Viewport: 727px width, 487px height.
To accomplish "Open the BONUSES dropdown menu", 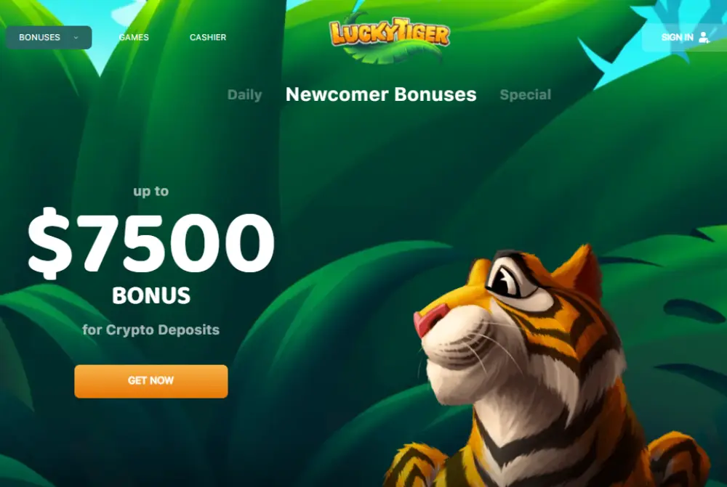I will pyautogui.click(x=49, y=38).
